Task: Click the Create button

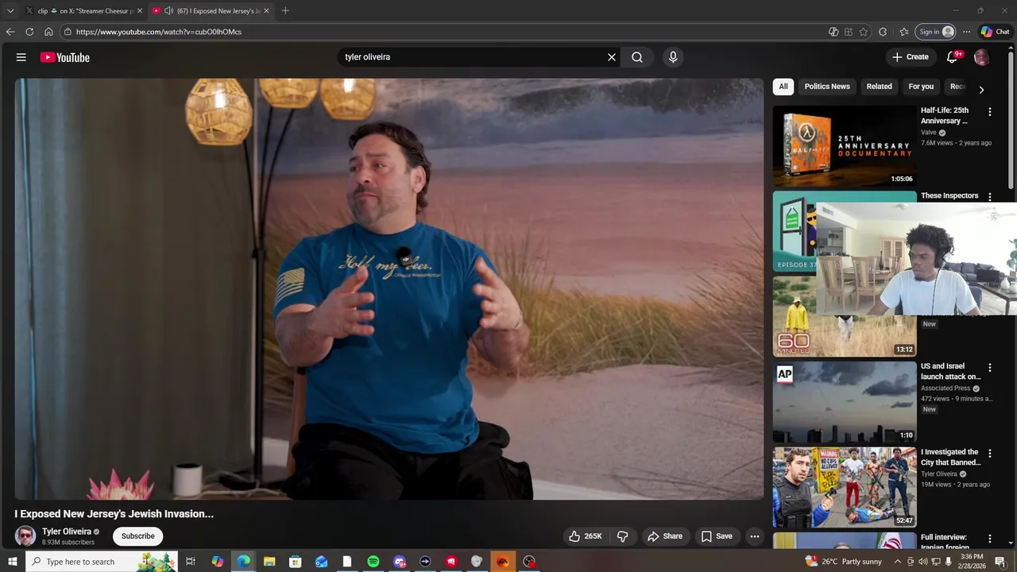Action: (x=911, y=57)
